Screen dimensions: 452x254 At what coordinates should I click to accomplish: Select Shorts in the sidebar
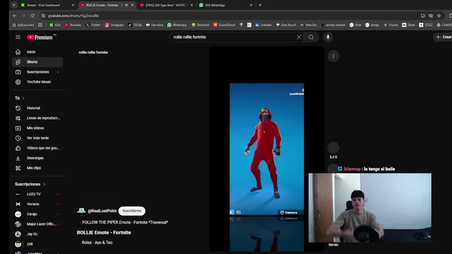click(37, 62)
